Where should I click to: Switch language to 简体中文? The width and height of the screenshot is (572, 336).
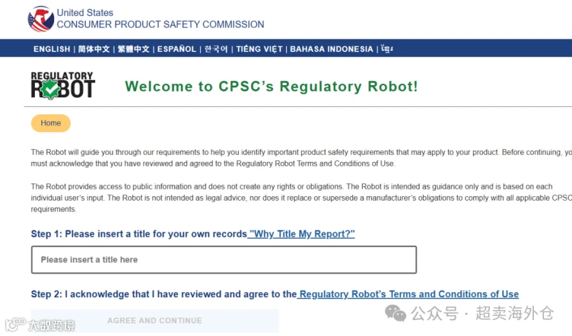(94, 49)
